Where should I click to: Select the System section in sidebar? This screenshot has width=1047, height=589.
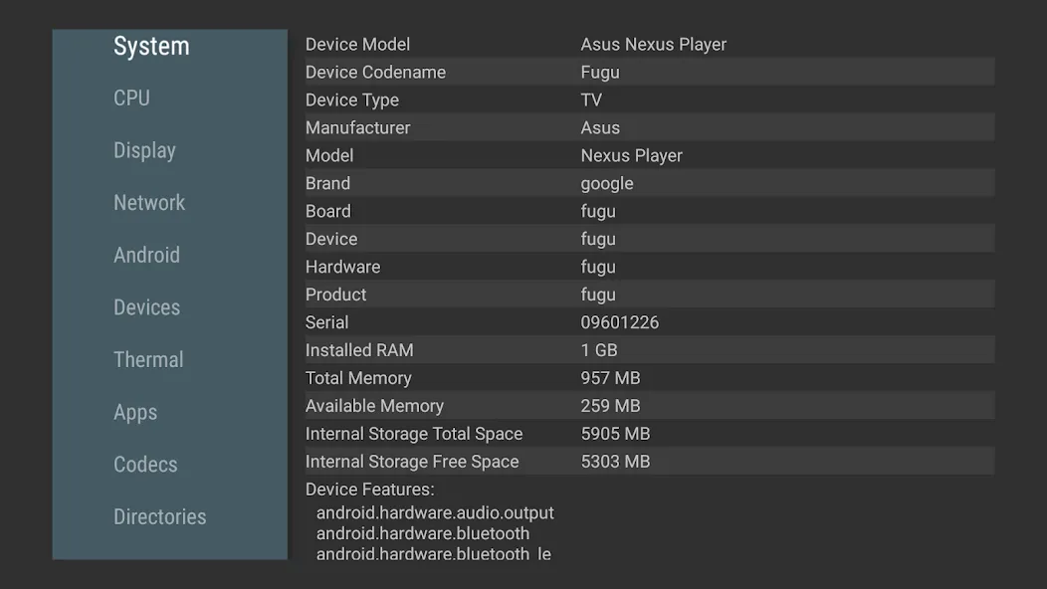click(x=151, y=46)
